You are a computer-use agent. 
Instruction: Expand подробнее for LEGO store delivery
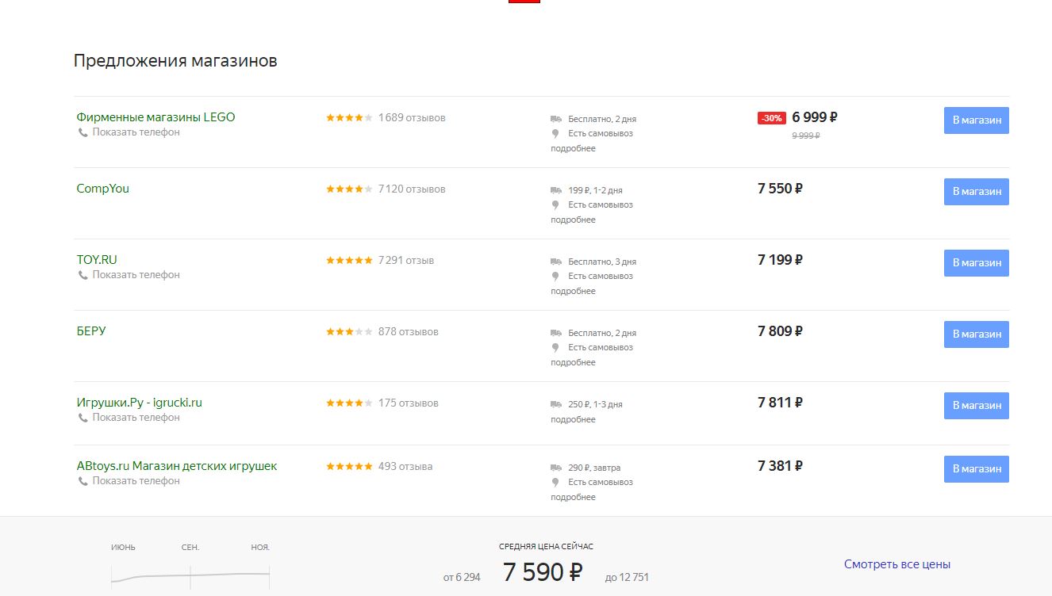(573, 148)
